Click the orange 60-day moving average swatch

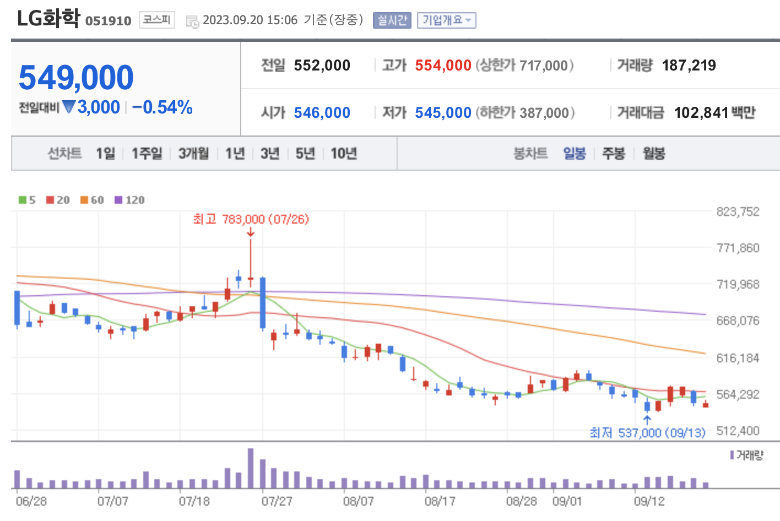(84, 200)
